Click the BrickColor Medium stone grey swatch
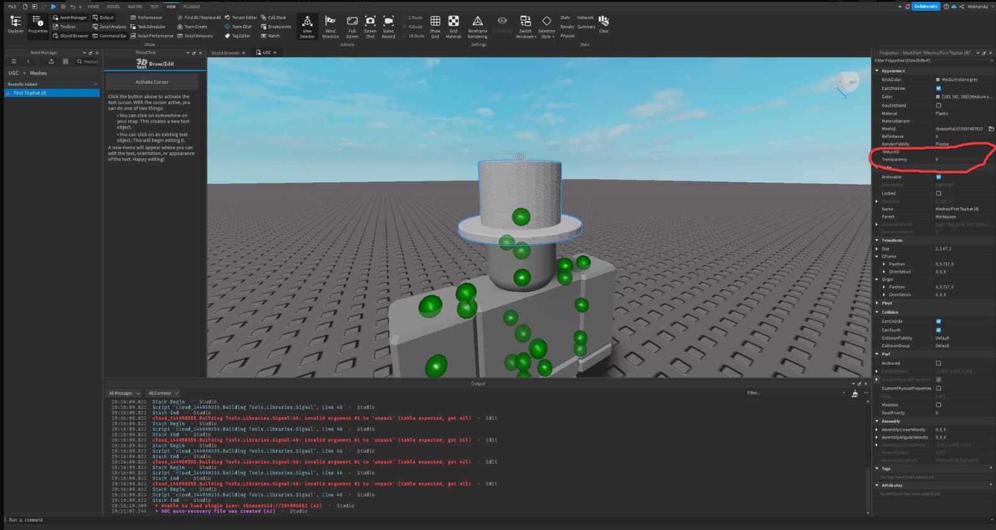 click(x=938, y=80)
